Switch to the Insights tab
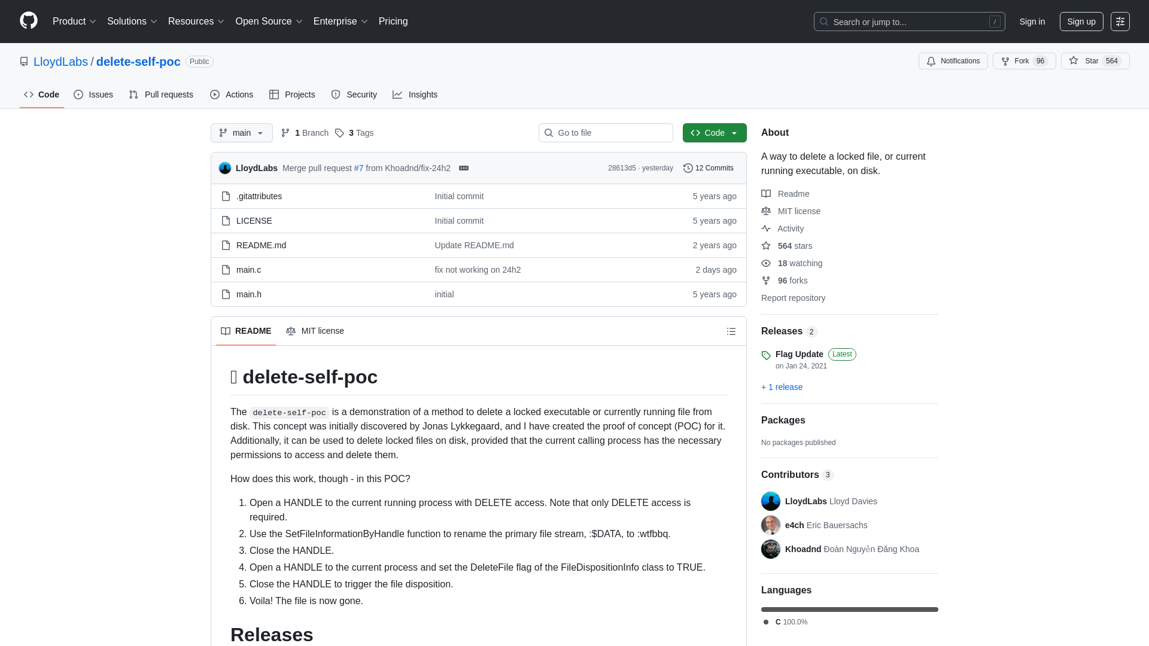 (x=415, y=95)
